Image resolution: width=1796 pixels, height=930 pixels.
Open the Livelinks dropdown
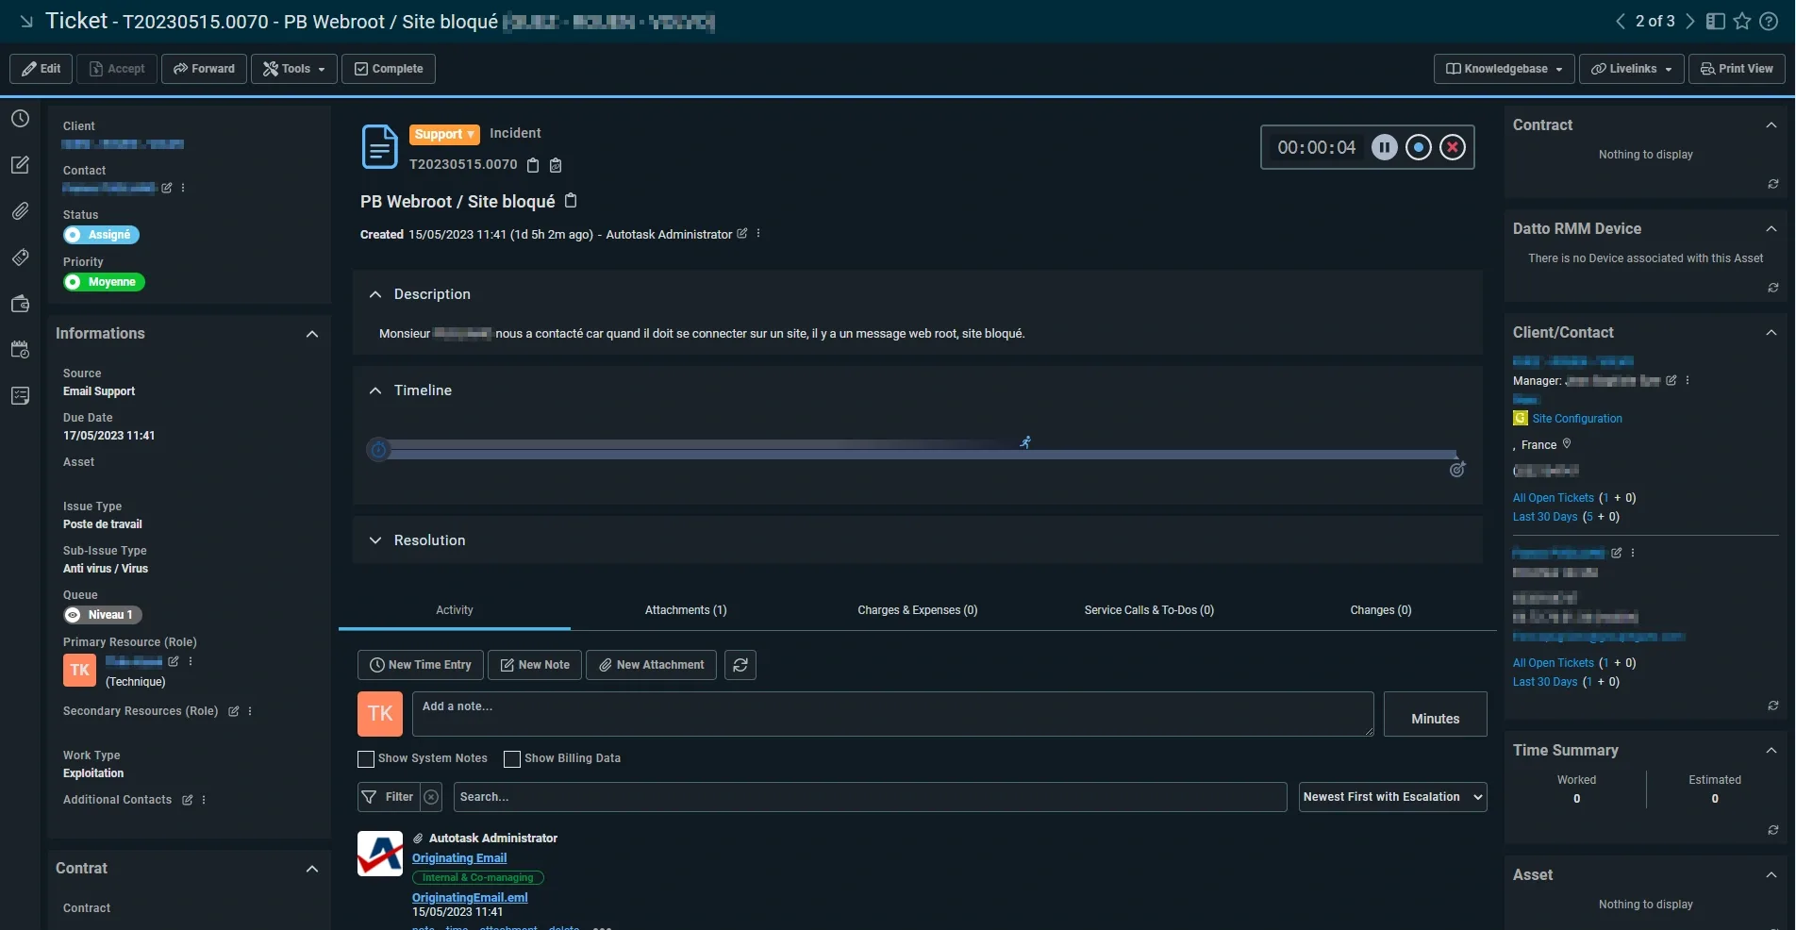(1632, 69)
